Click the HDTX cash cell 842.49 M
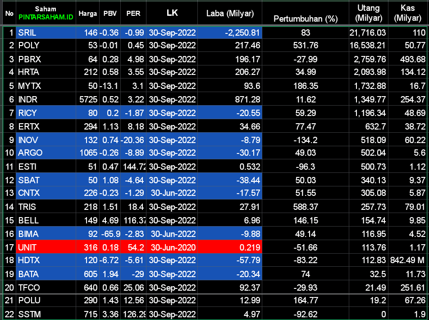 point(408,260)
